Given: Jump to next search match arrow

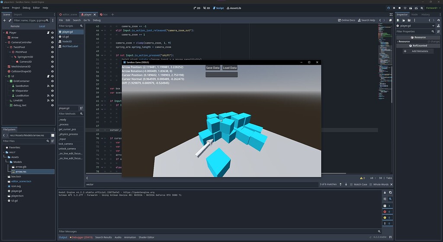Looking at the screenshot, I should click(x=346, y=184).
